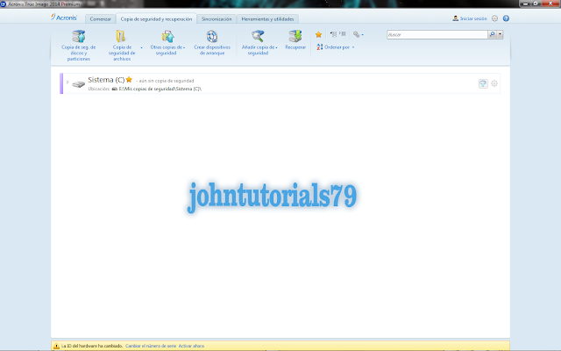Expand the Sistema (C) backup entry
561x351 pixels.
[x=67, y=82]
